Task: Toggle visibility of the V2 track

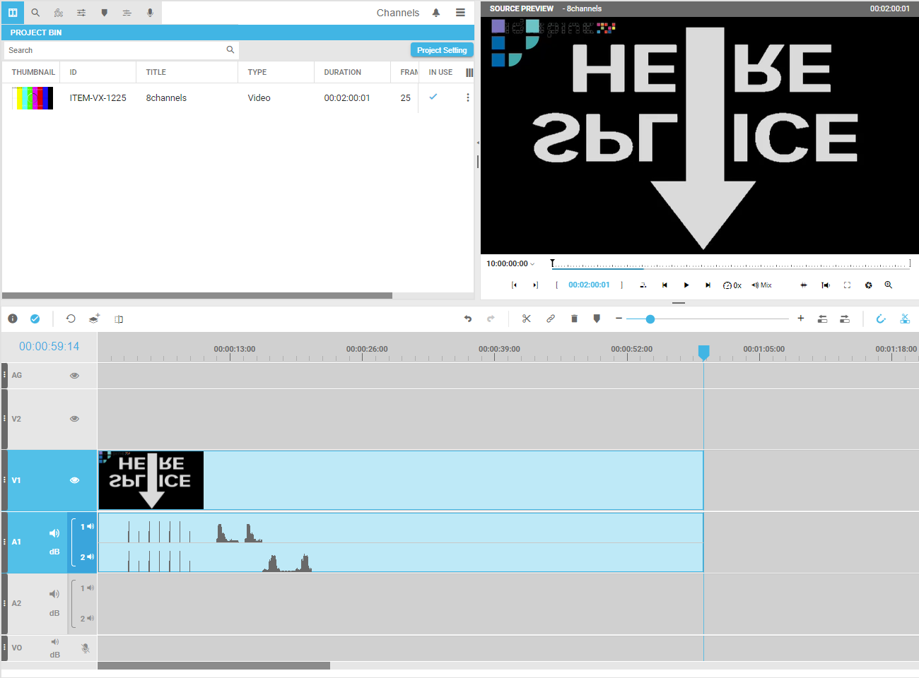Action: coord(74,419)
